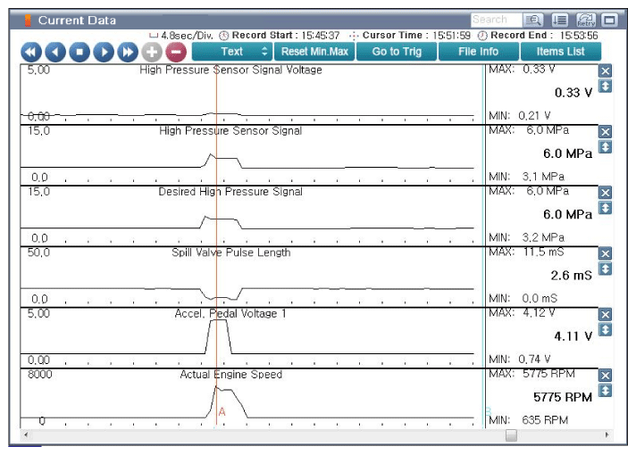
Task: Expand the Actual Engine Speed graph
Action: coord(605,391)
